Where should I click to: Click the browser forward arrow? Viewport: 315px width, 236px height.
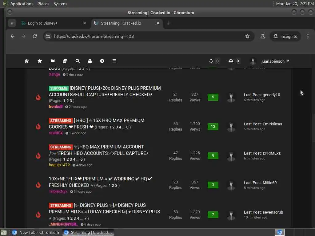(x=23, y=36)
